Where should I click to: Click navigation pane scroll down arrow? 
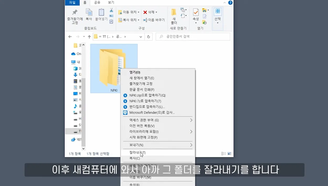coord(83,149)
